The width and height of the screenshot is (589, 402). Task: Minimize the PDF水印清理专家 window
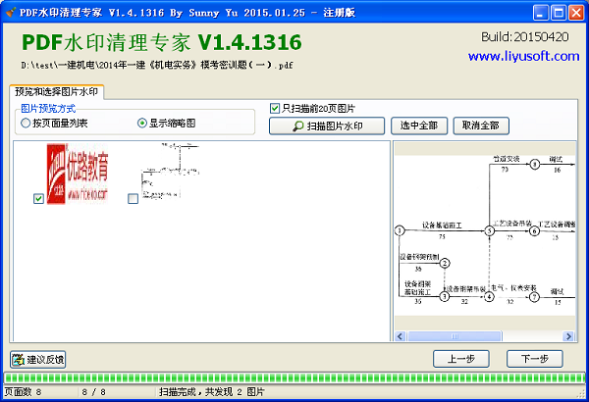541,12
